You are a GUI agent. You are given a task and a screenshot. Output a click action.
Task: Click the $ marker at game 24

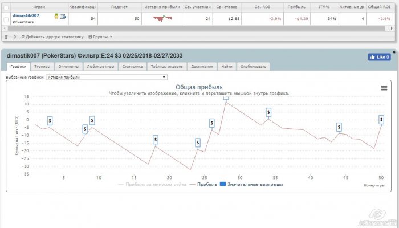(x=198, y=142)
